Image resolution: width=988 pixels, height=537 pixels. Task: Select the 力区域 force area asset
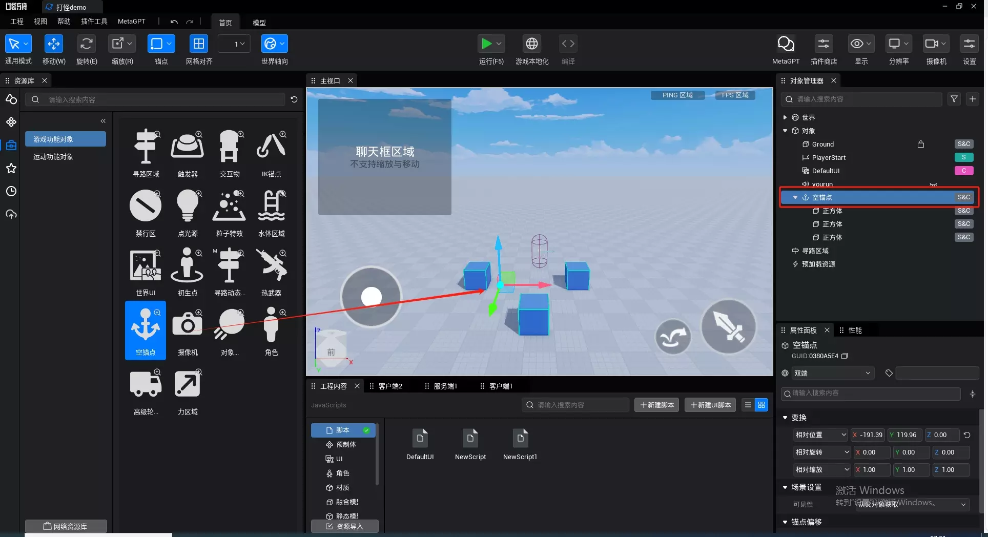[188, 390]
